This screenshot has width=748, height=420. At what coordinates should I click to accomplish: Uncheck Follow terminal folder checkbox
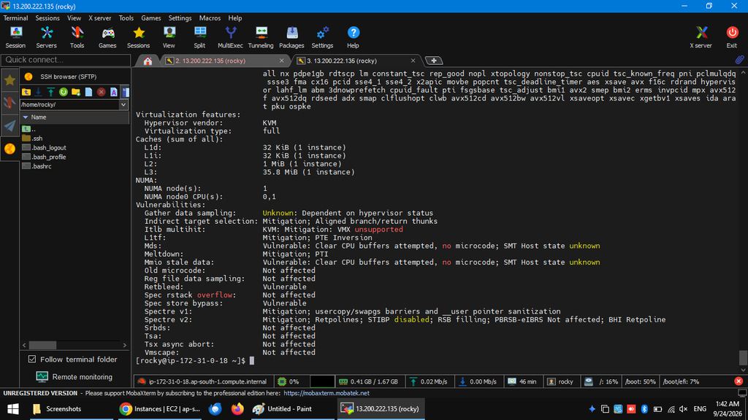click(32, 359)
